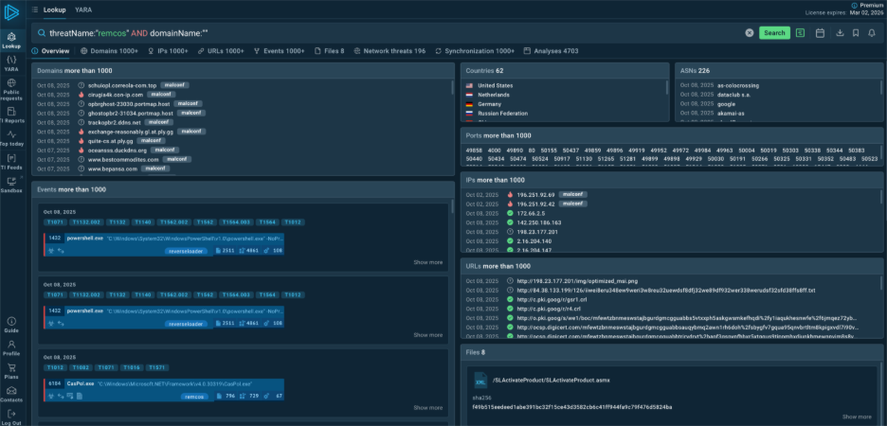Expand the Files entry with Show more
The width and height of the screenshot is (887, 426).
tap(856, 417)
